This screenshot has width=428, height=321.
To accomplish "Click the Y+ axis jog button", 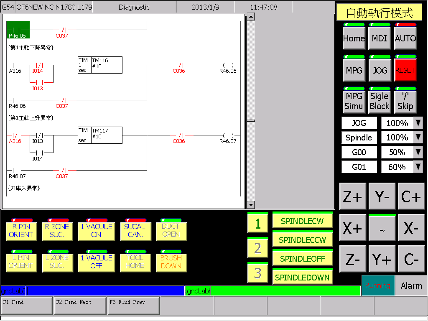I will pyautogui.click(x=382, y=259).
